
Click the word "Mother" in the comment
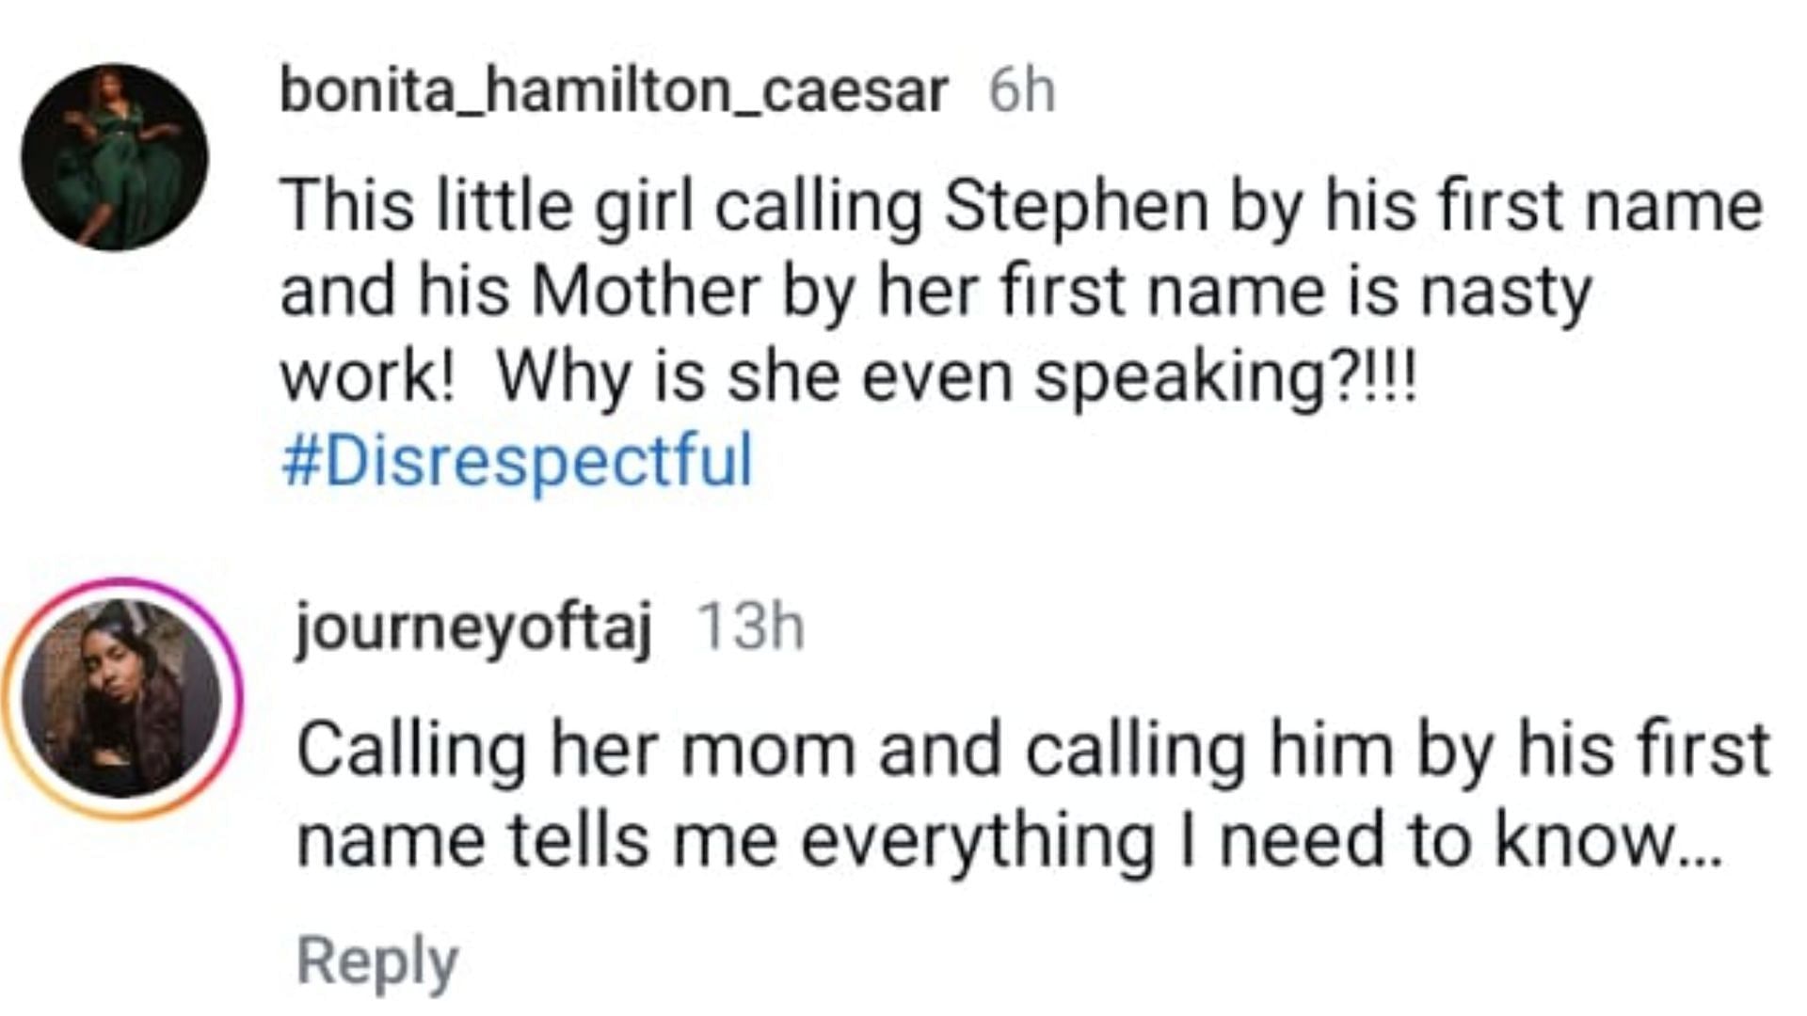click(x=647, y=292)
